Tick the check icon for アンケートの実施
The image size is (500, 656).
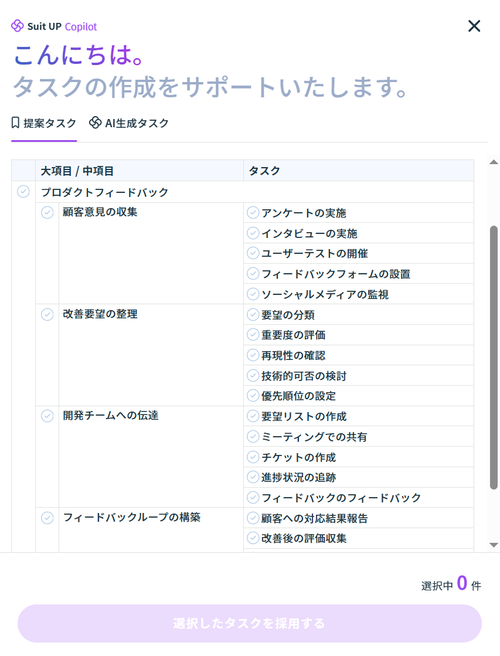click(x=253, y=212)
